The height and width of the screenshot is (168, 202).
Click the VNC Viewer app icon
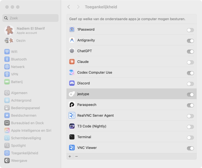(72, 148)
